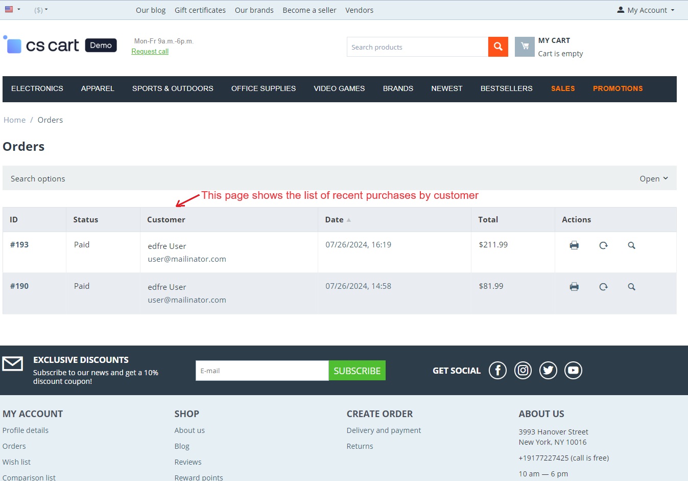Open the language flag selector
Image resolution: width=688 pixels, height=481 pixels.
tap(12, 10)
